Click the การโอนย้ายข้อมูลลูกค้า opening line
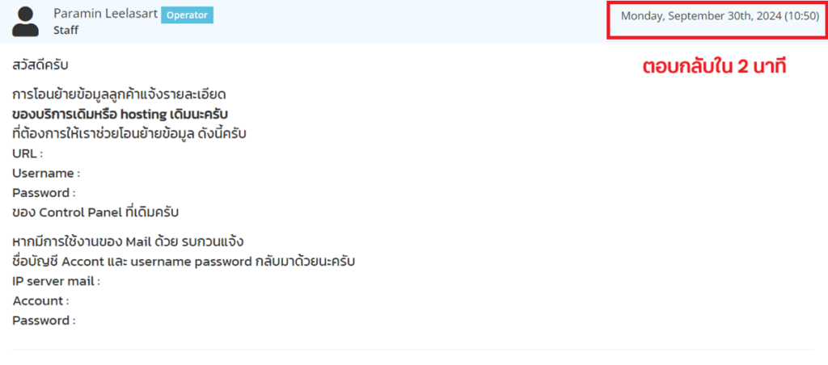Image resolution: width=828 pixels, height=365 pixels. [x=119, y=95]
